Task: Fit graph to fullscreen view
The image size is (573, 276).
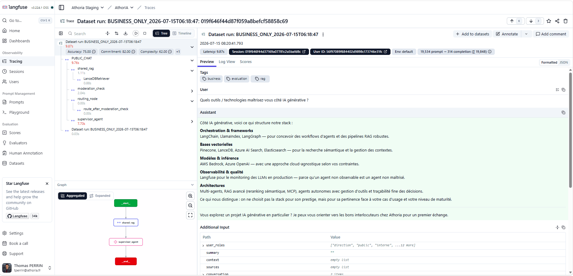Action: 190,215
